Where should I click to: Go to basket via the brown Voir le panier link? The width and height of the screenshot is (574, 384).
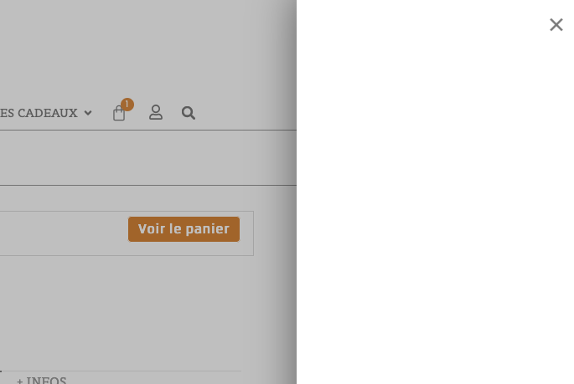pos(184,229)
